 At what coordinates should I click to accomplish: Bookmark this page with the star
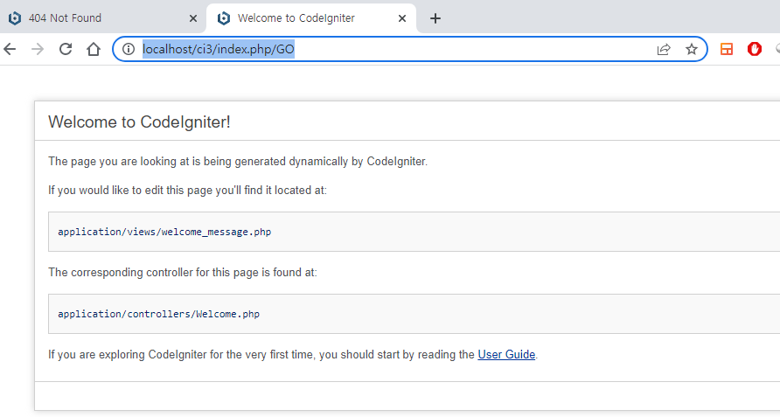[x=692, y=49]
